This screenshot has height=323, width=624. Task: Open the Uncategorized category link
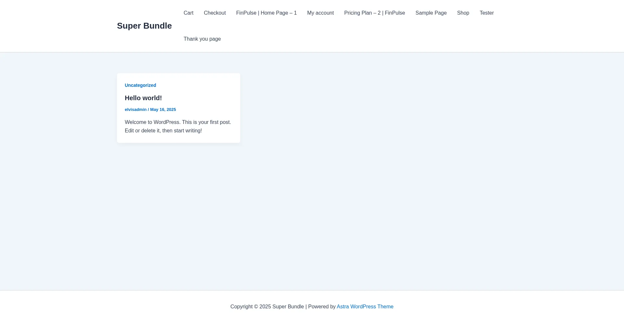140,85
